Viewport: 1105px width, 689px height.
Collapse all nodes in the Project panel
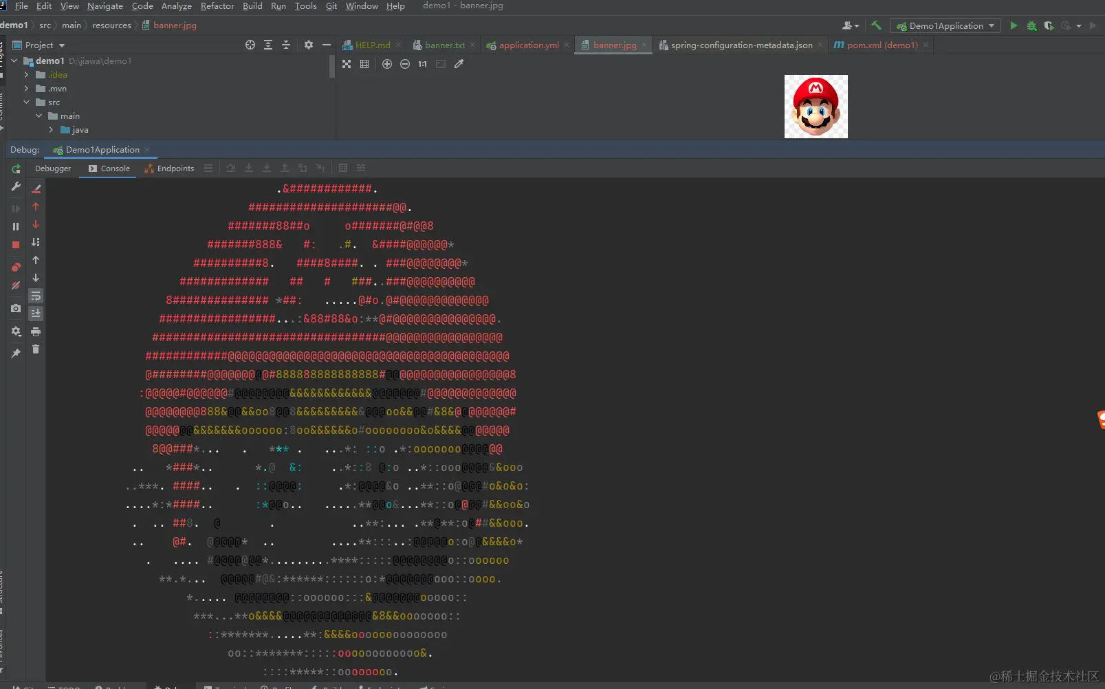pyautogui.click(x=286, y=45)
